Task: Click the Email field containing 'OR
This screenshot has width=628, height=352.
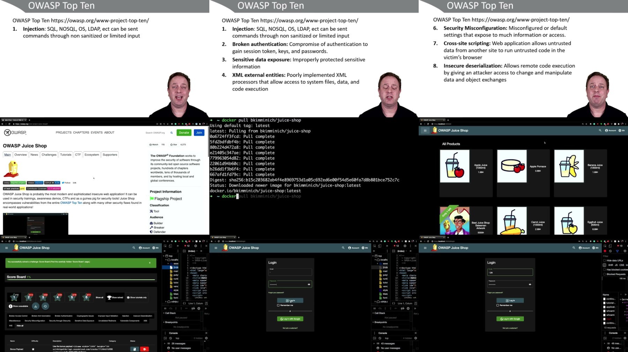Action: click(x=510, y=272)
